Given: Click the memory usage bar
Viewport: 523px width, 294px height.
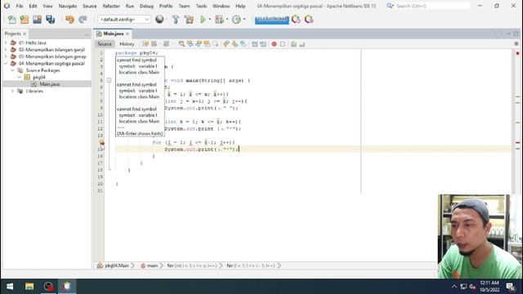Looking at the screenshot, I should tap(272, 20).
